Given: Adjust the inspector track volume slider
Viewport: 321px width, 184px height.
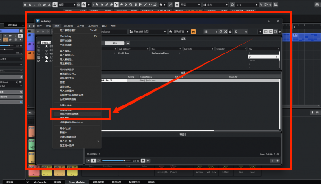Looking at the screenshot, I should [7, 45].
